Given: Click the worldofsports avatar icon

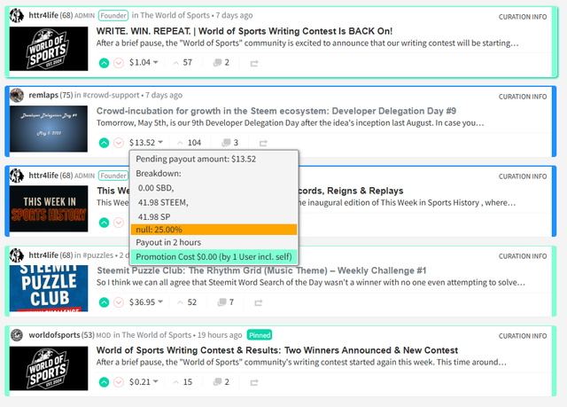Looking at the screenshot, I should pos(17,335).
